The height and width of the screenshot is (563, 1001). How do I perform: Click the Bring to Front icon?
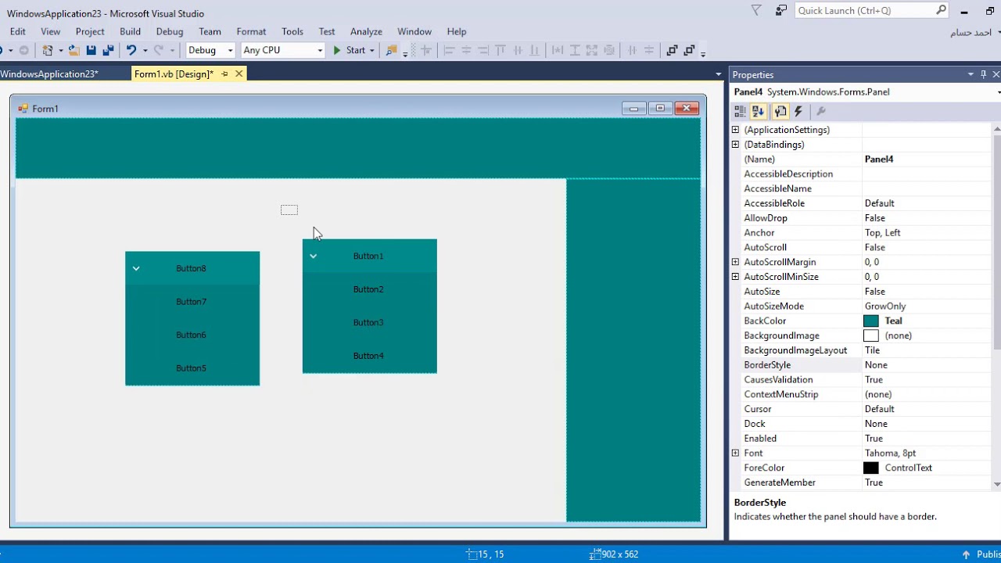pos(672,50)
